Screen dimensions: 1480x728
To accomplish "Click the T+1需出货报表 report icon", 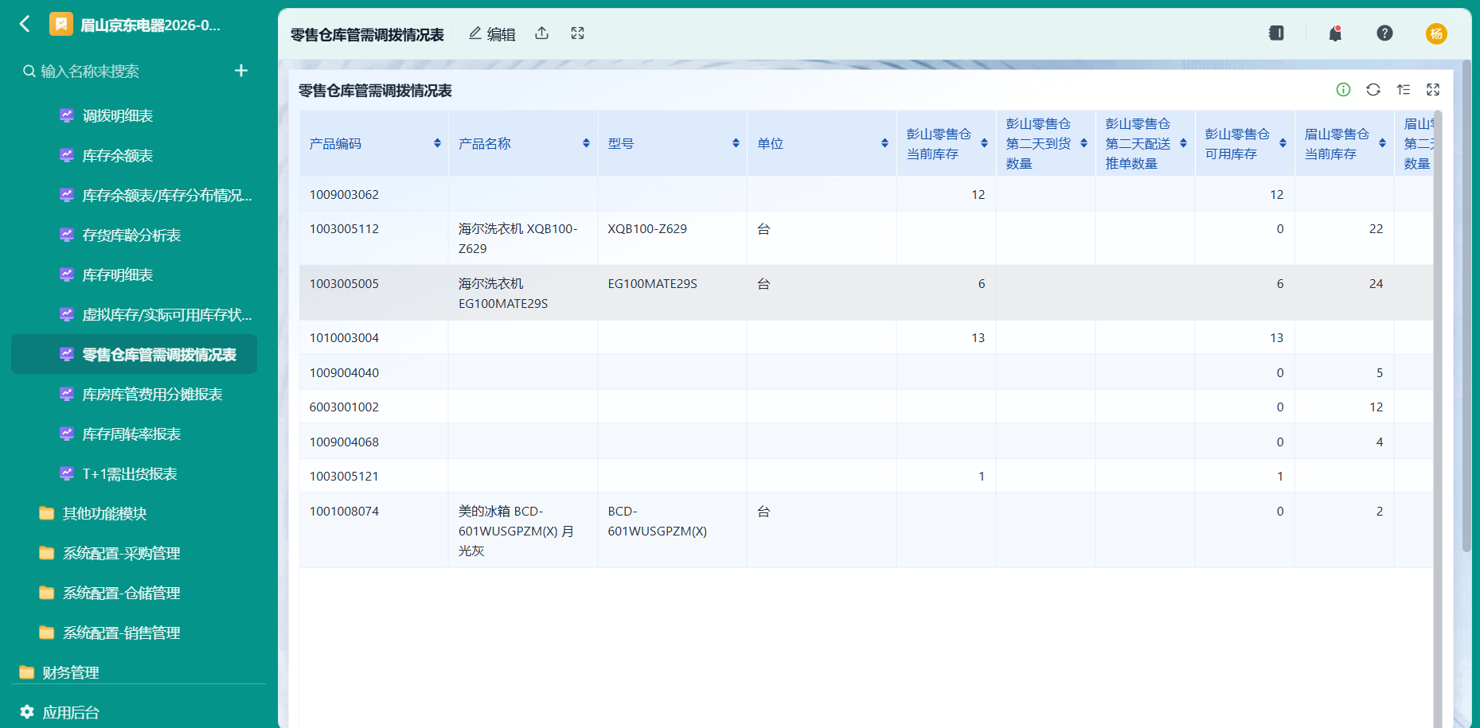I will (x=67, y=473).
